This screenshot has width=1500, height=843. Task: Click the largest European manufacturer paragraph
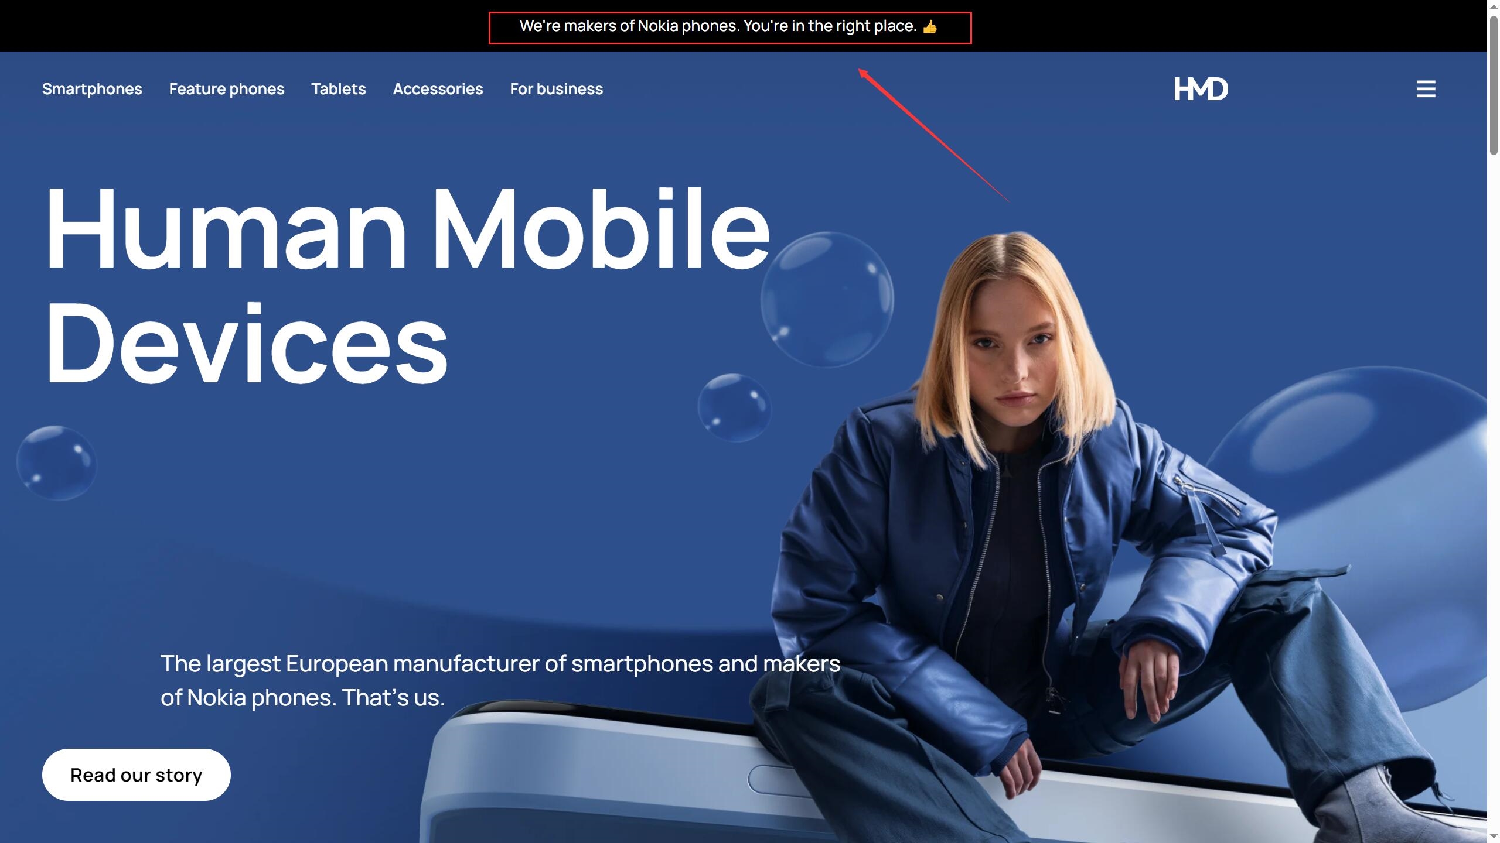coord(500,680)
